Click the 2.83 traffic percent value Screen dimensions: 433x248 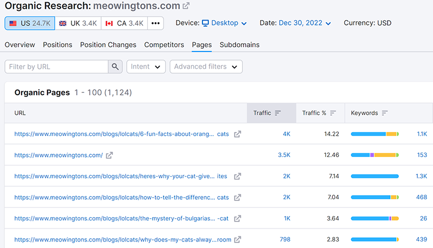[333, 239]
